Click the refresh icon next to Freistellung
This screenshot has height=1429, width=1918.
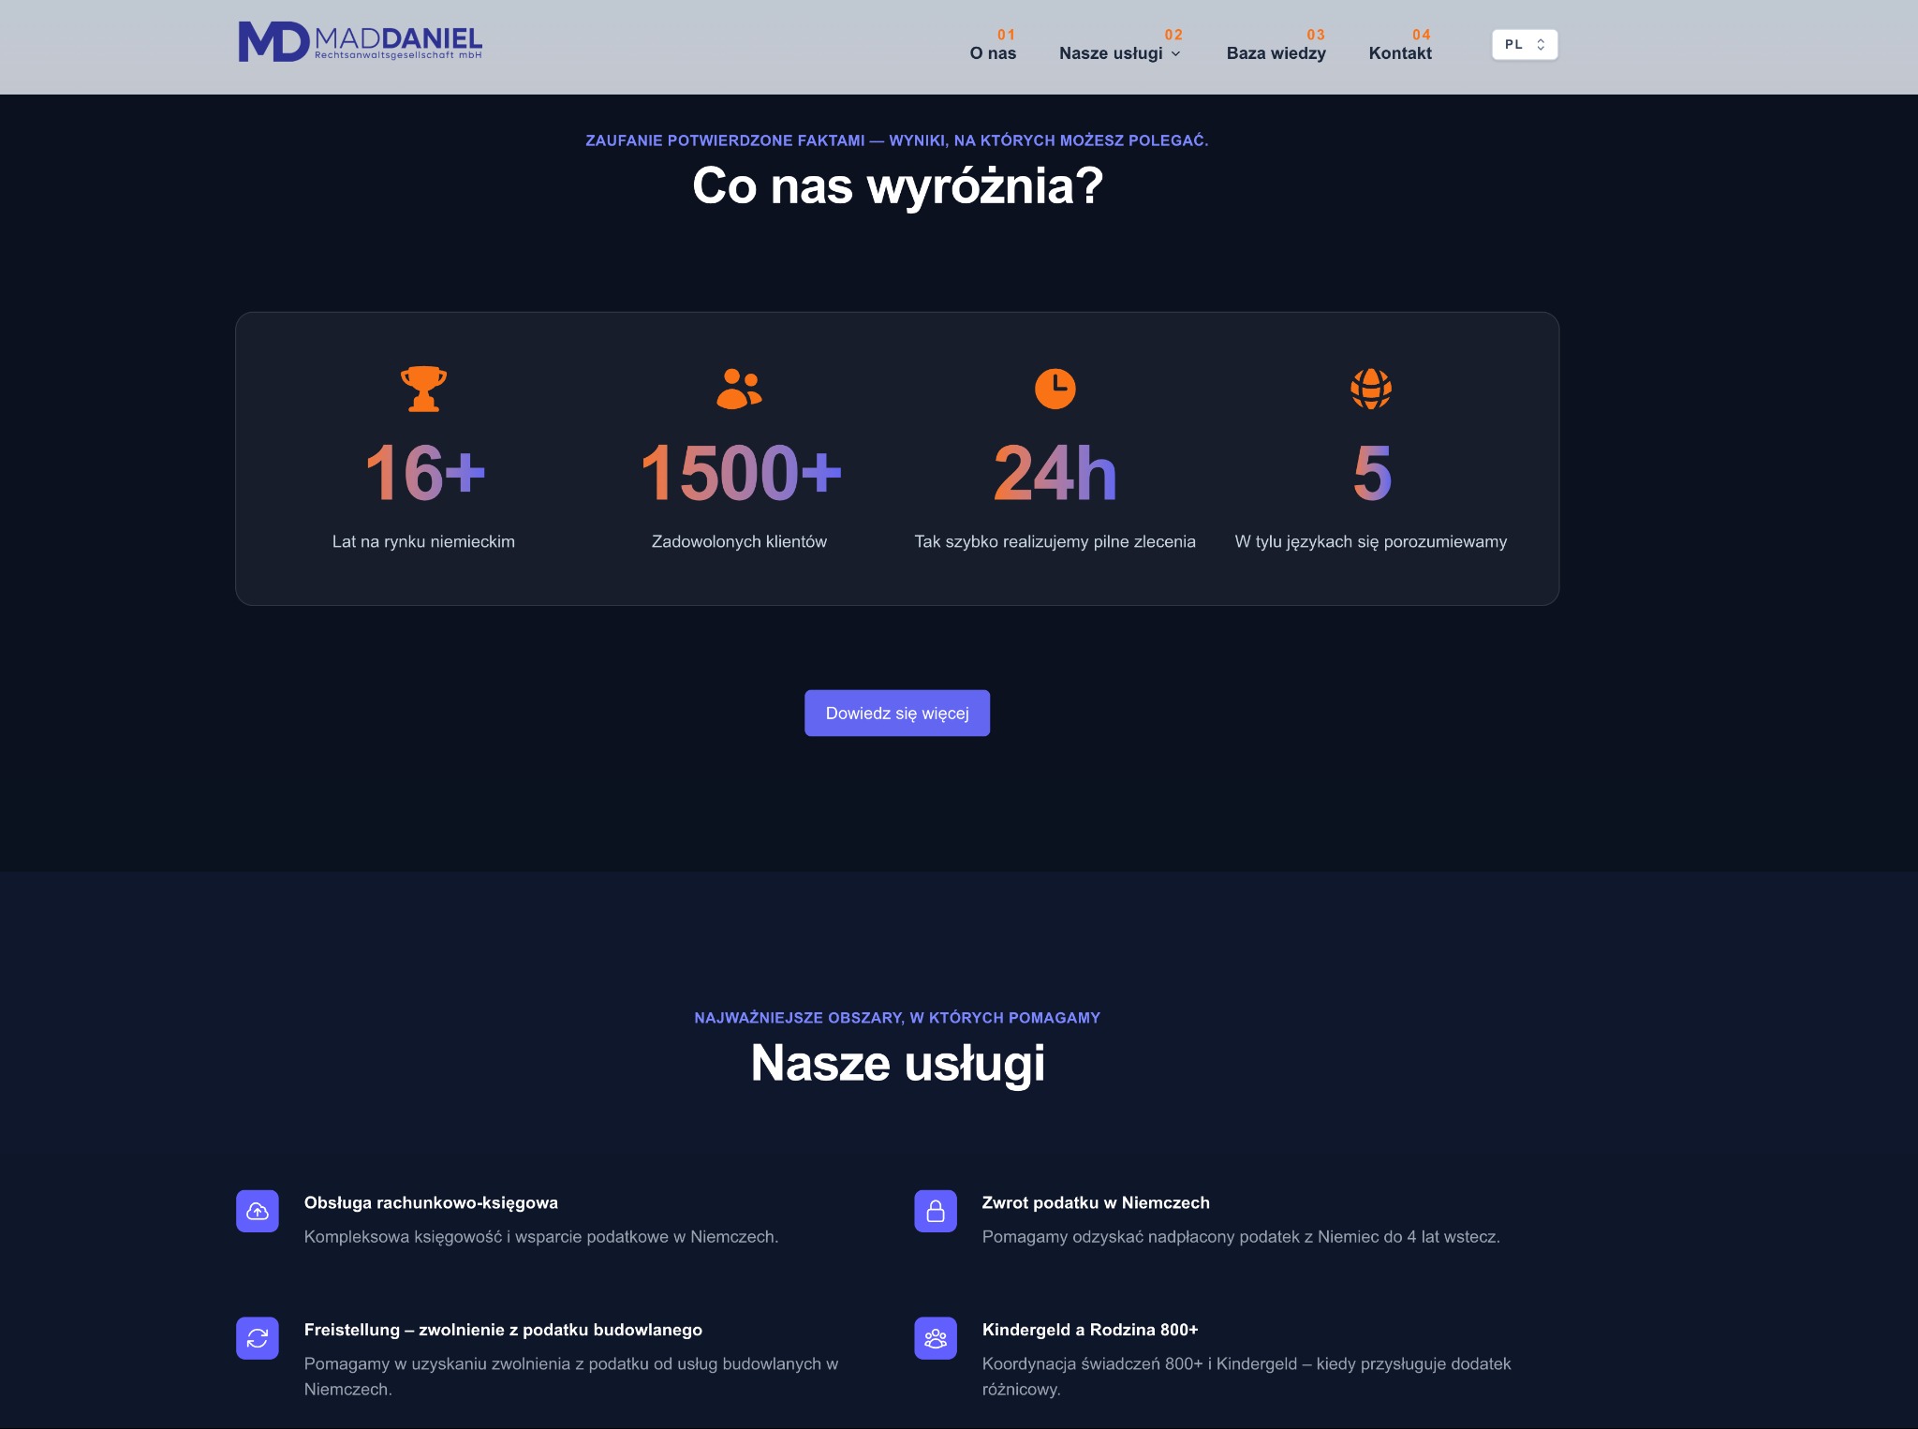256,1338
